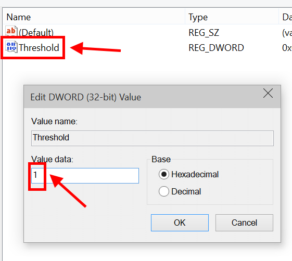
Task: Click the (Default) row's data value
Action: (287, 33)
